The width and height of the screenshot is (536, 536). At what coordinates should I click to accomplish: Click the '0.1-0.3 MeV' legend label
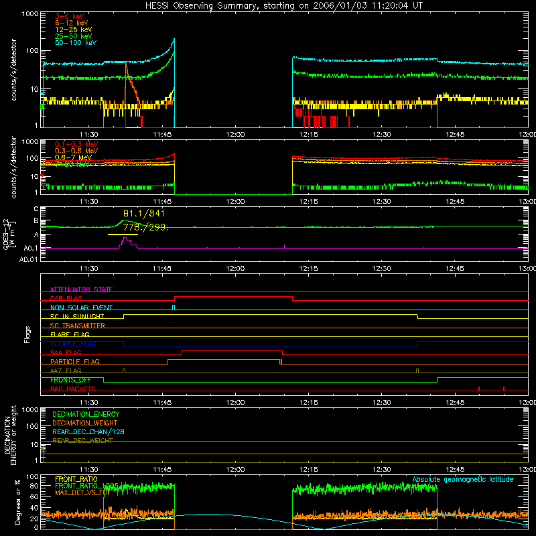coord(76,144)
